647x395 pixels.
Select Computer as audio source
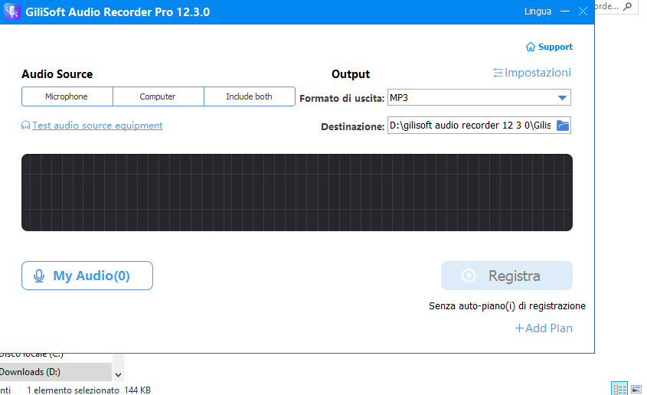[x=158, y=96]
